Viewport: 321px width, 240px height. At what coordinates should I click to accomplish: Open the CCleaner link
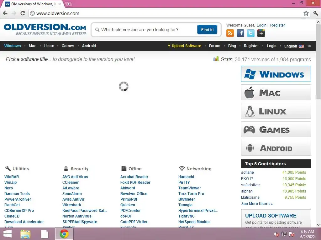pos(71,182)
